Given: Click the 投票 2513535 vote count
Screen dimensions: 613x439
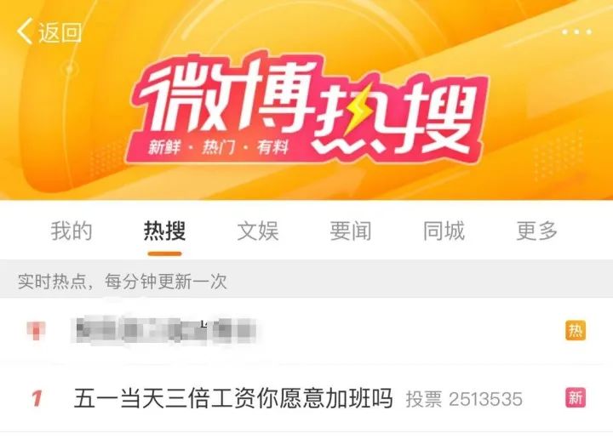Looking at the screenshot, I should coord(464,399).
